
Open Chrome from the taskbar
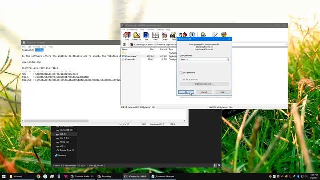(x=38, y=176)
